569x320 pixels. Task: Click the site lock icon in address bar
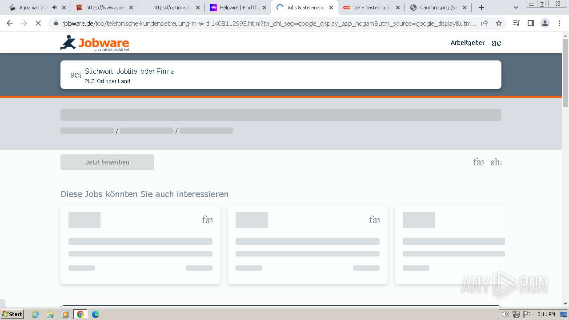tap(56, 23)
